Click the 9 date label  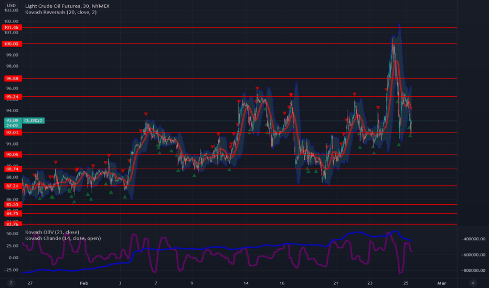click(192, 283)
